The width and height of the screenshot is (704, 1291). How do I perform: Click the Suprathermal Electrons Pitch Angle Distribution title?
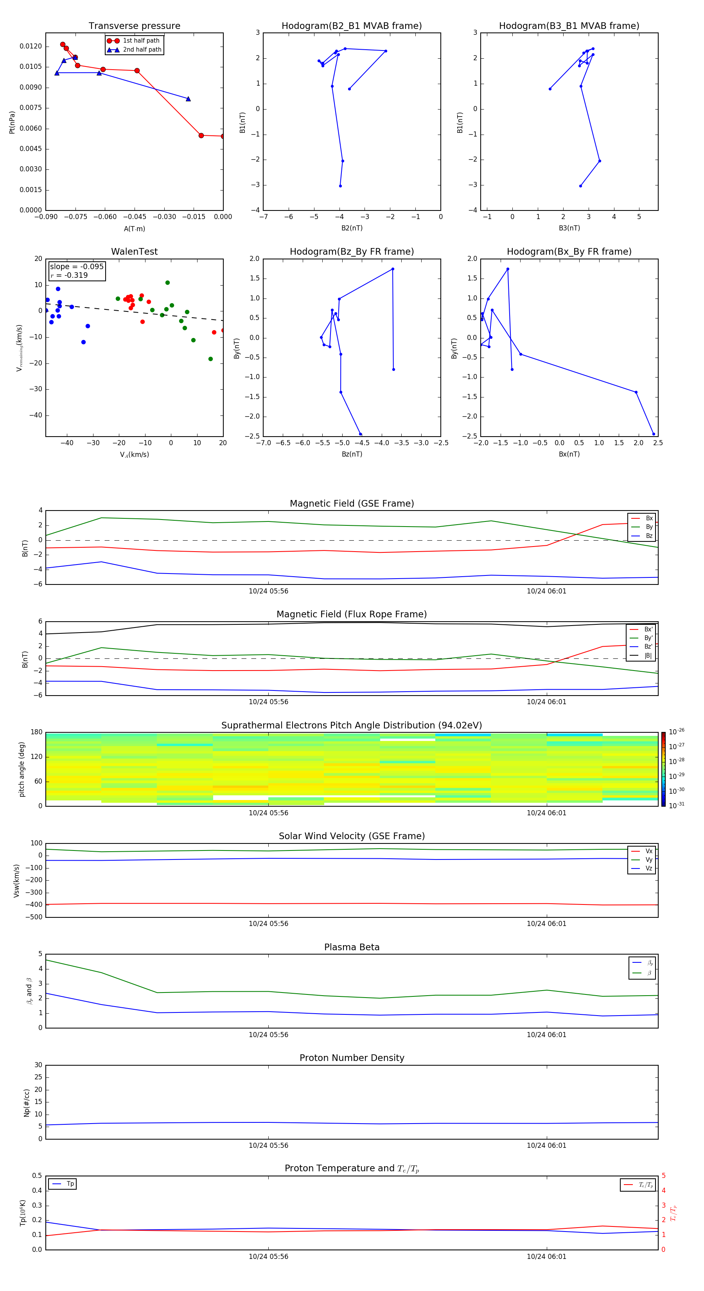point(352,726)
